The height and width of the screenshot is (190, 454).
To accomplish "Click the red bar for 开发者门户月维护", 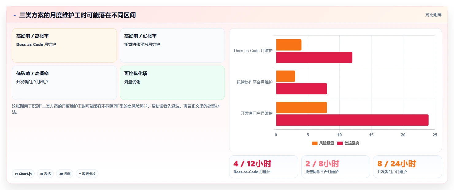I will (352, 120).
